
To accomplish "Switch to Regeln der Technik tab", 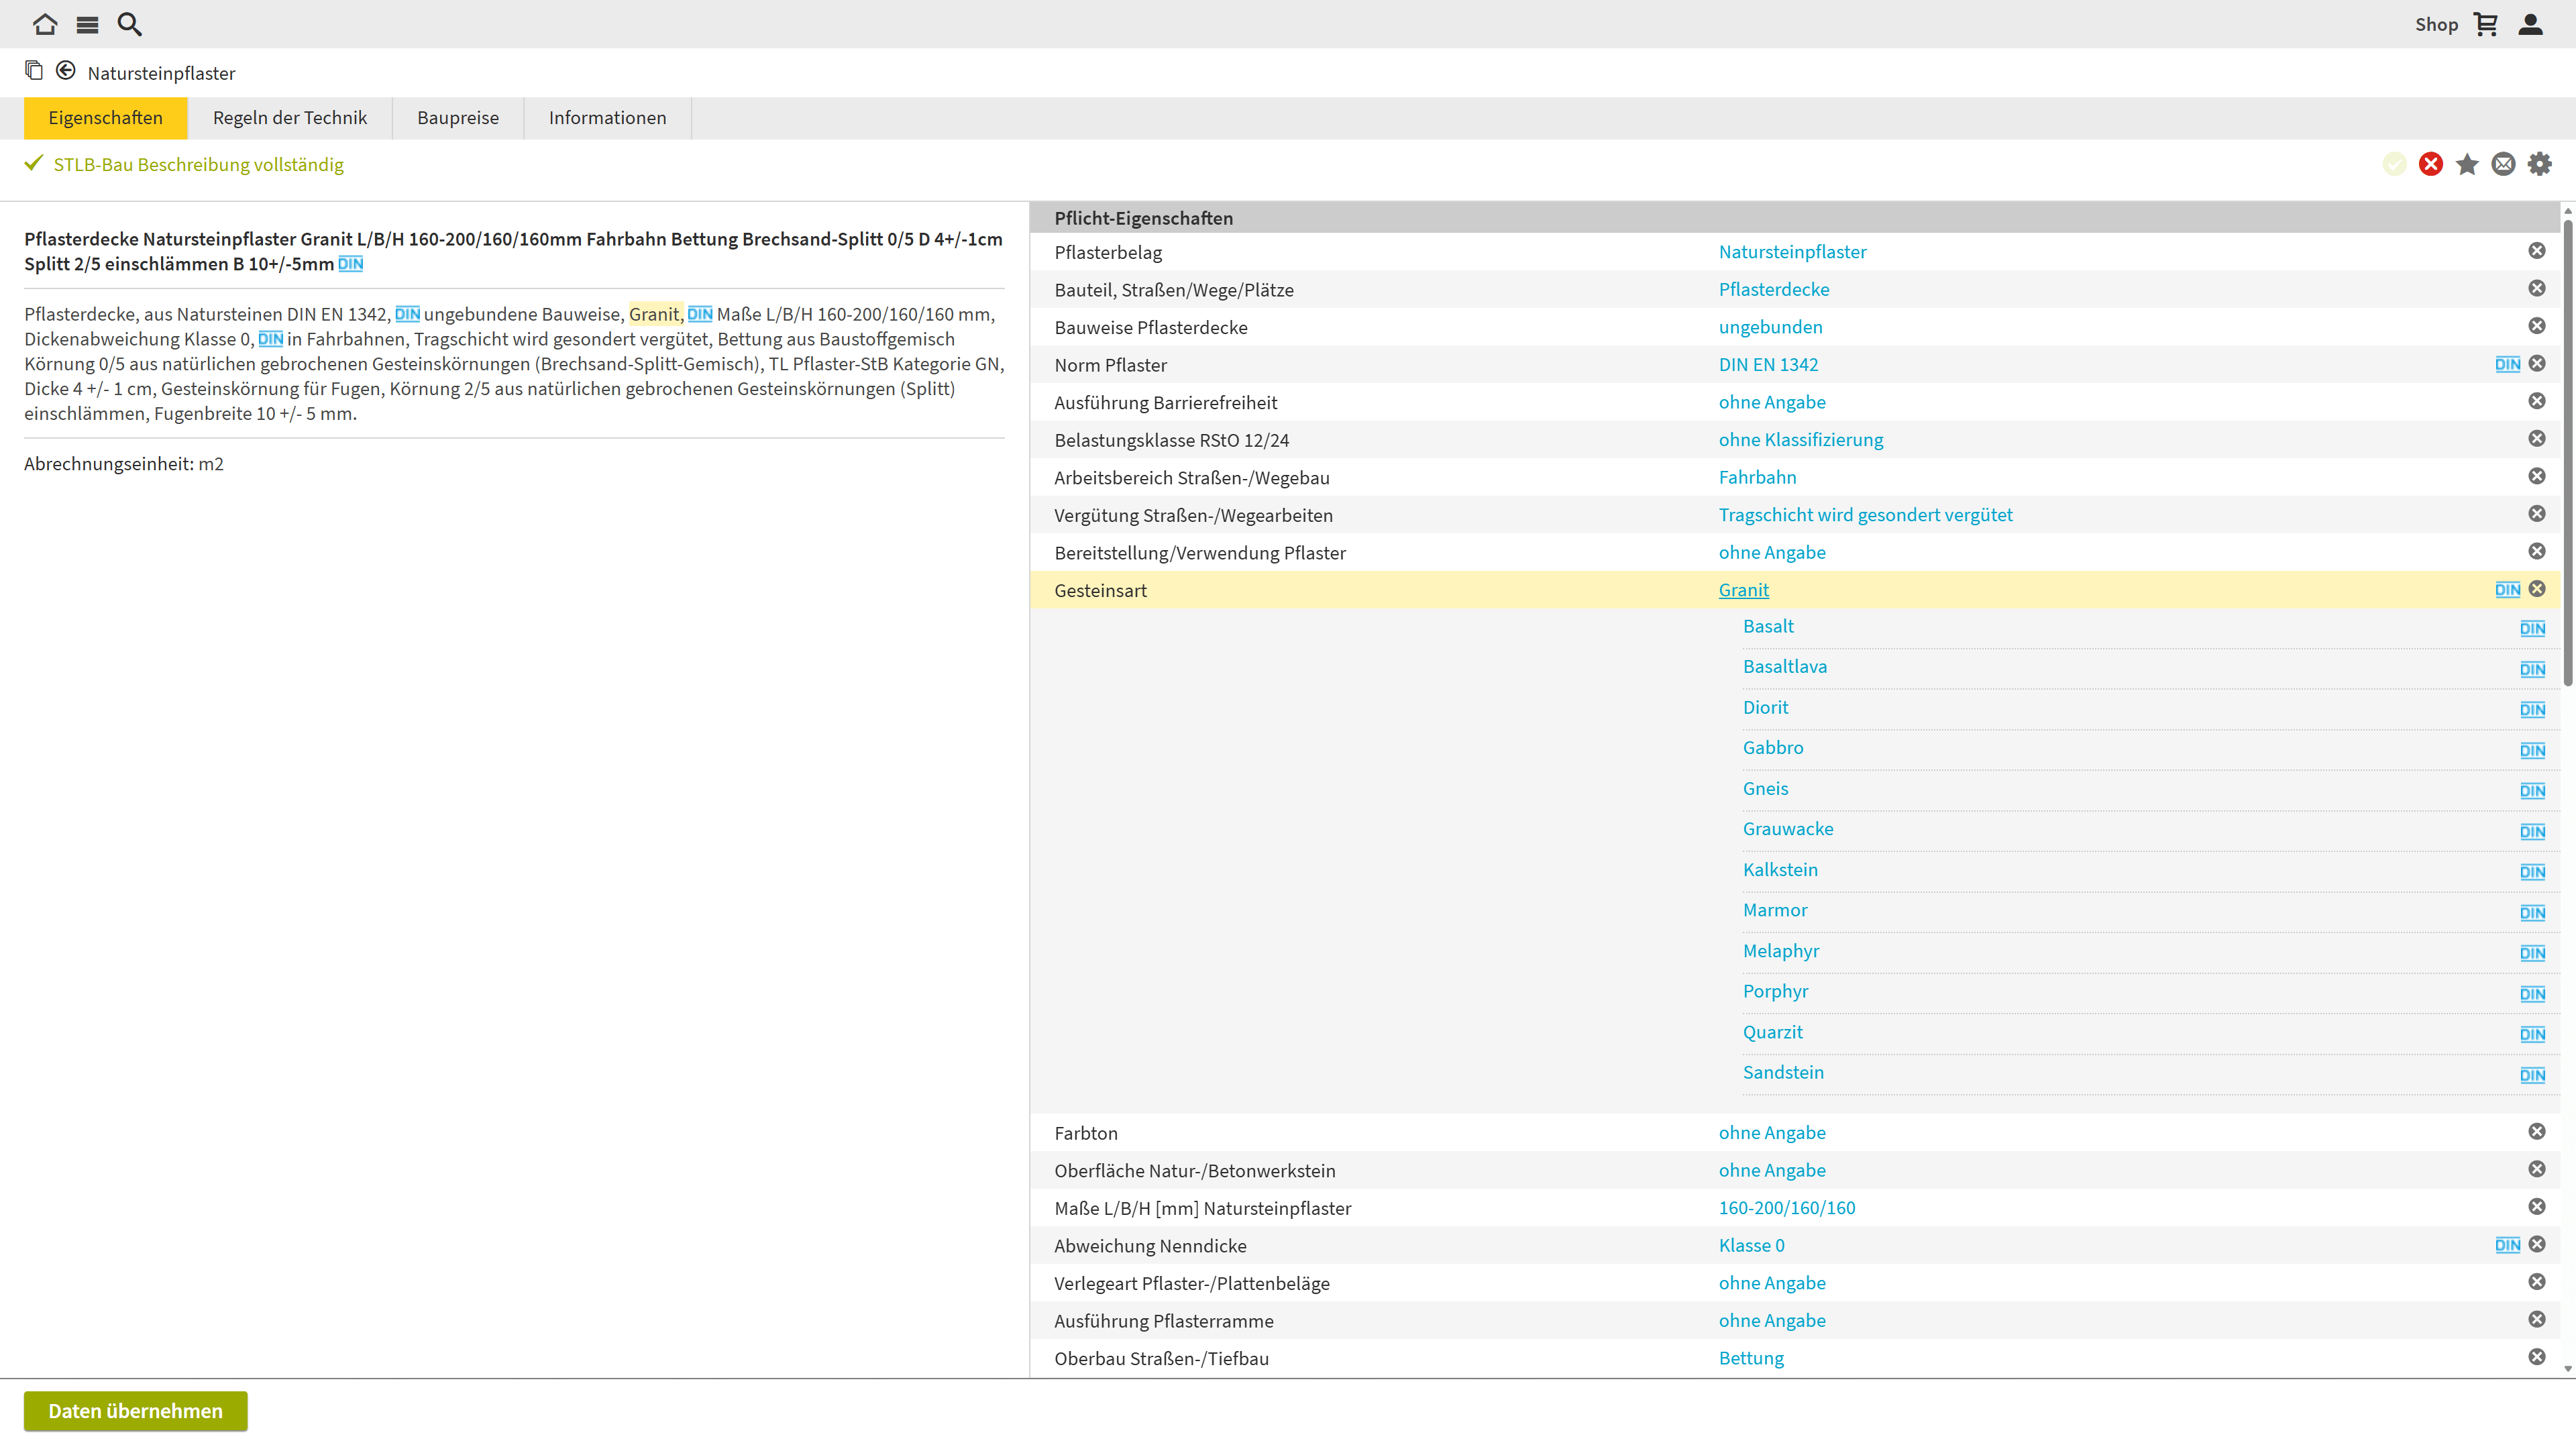I will [x=290, y=118].
